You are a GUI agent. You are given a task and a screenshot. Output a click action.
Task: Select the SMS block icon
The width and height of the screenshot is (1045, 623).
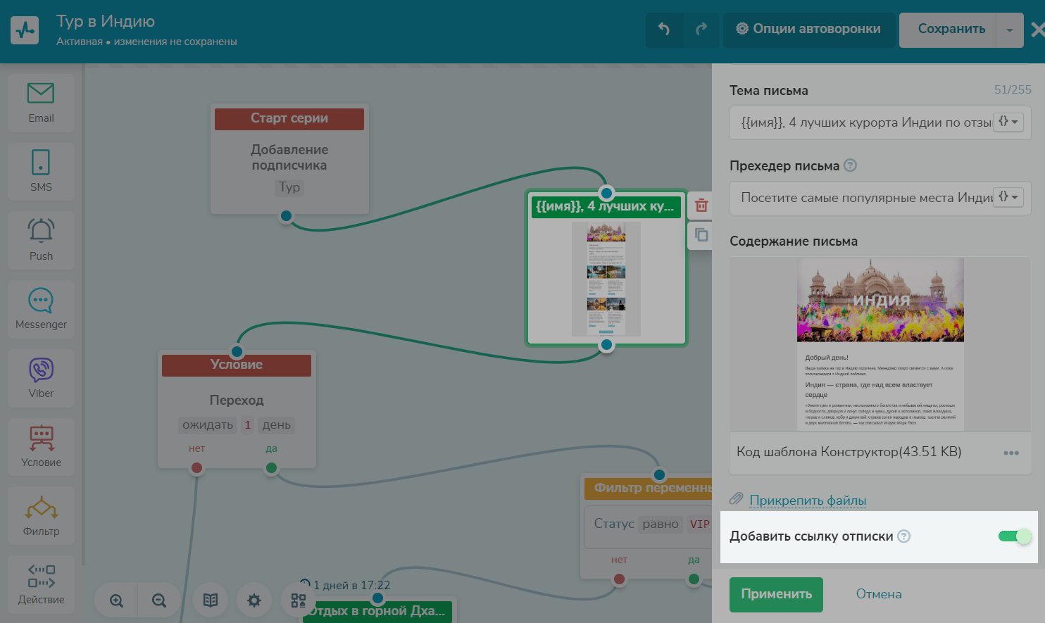(41, 170)
